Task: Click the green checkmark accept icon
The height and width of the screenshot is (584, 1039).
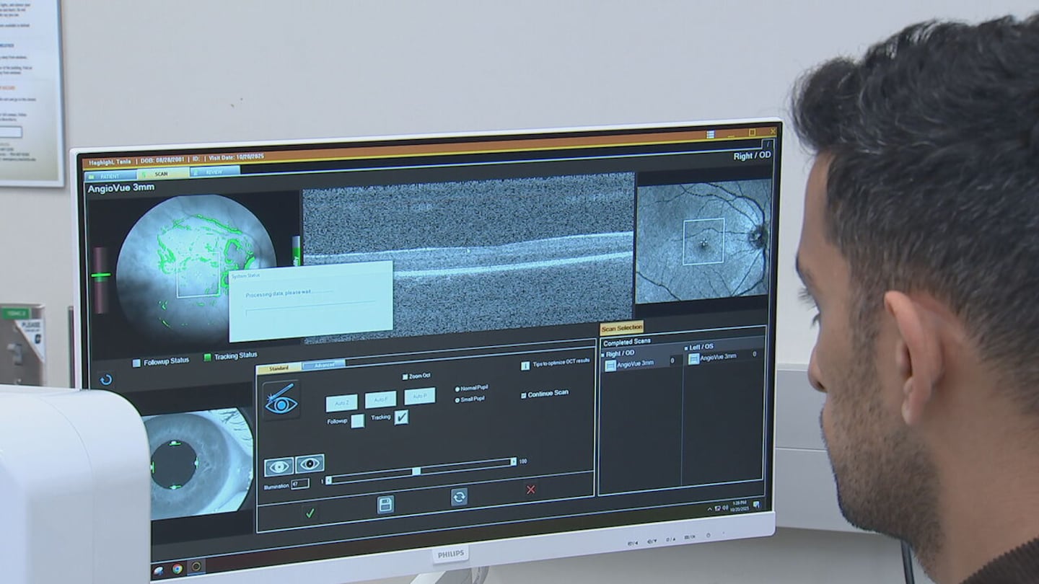Action: pos(310,513)
